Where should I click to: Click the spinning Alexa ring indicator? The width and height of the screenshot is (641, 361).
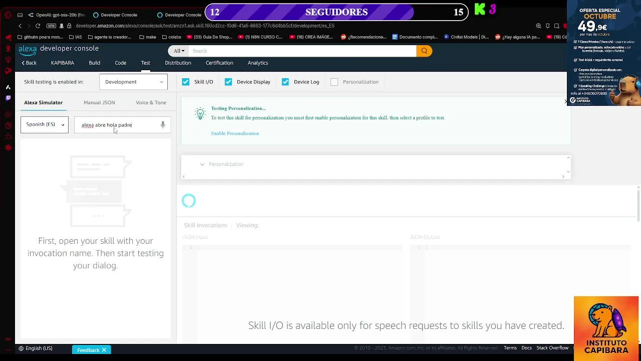pos(189,201)
